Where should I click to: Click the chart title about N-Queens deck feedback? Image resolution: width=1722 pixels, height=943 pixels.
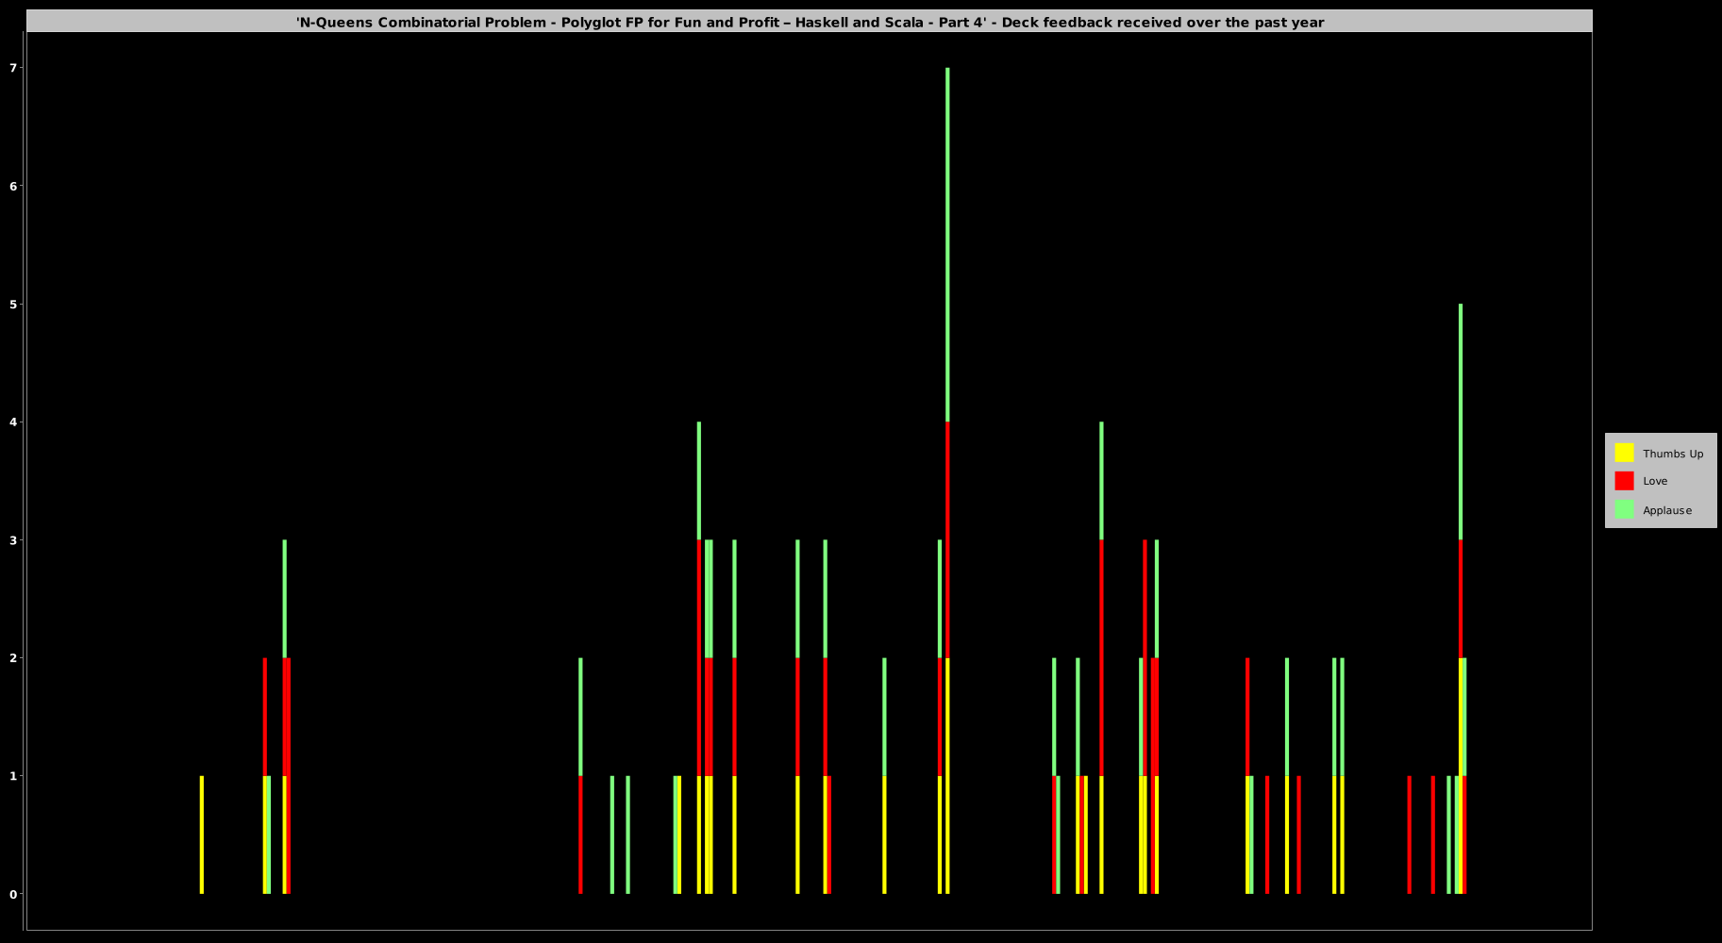[810, 22]
